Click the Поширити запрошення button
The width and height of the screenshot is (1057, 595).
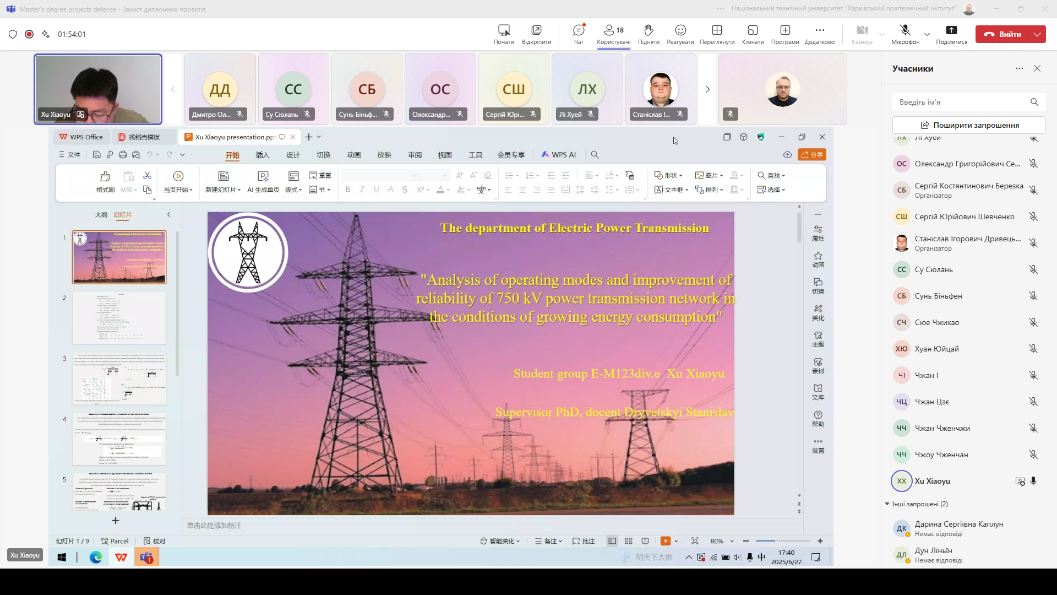pos(969,125)
